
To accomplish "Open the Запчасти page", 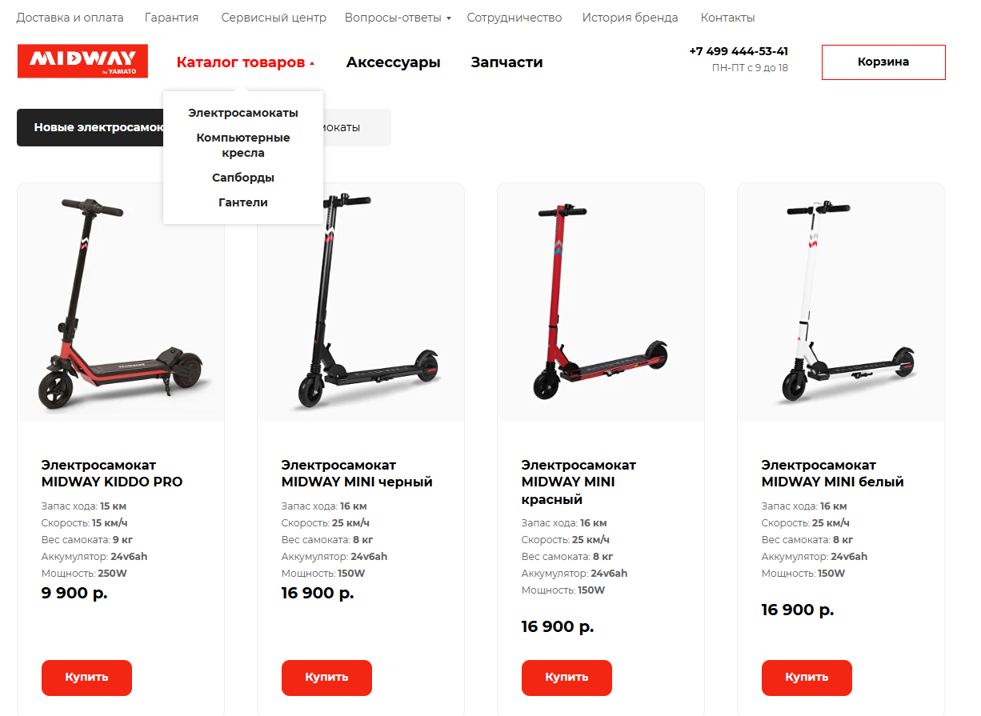I will (x=507, y=62).
